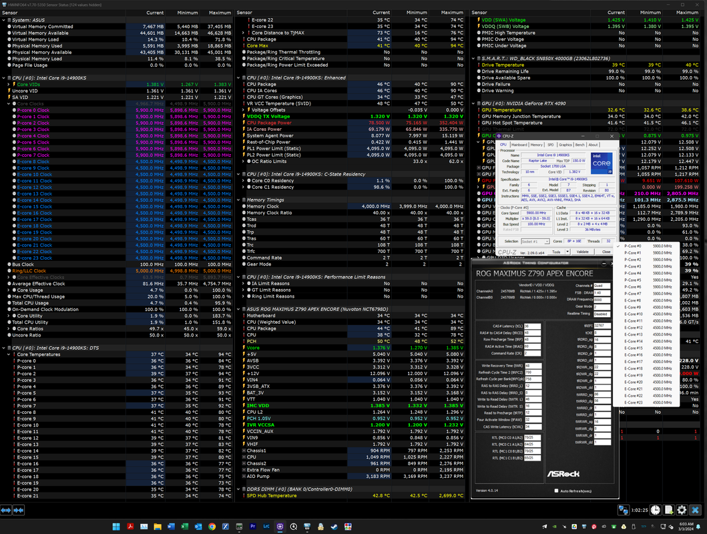Switch to the Bench tab in CPU-Z
Viewport: 707px width, 534px height.
580,145
